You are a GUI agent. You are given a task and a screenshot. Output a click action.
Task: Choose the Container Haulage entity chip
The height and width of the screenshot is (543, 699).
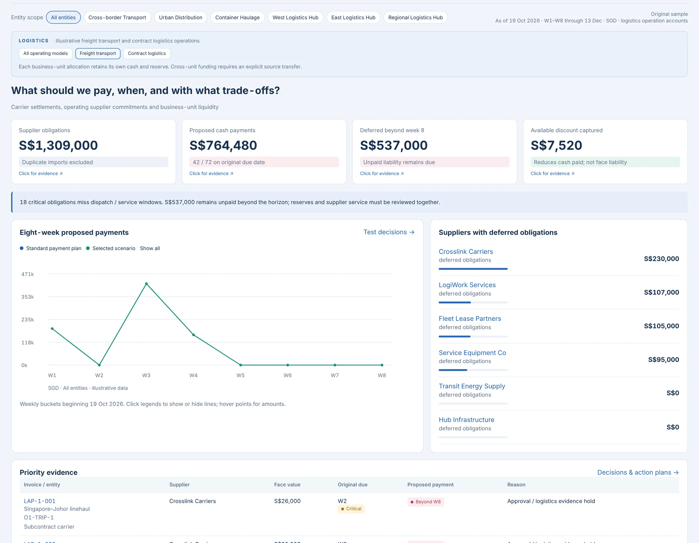tap(237, 17)
